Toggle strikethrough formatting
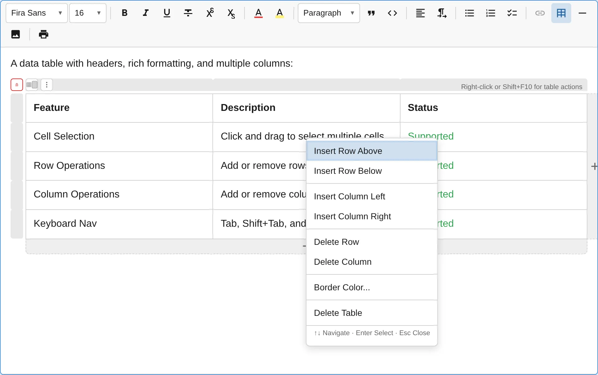Image resolution: width=598 pixels, height=375 pixels. pos(188,13)
